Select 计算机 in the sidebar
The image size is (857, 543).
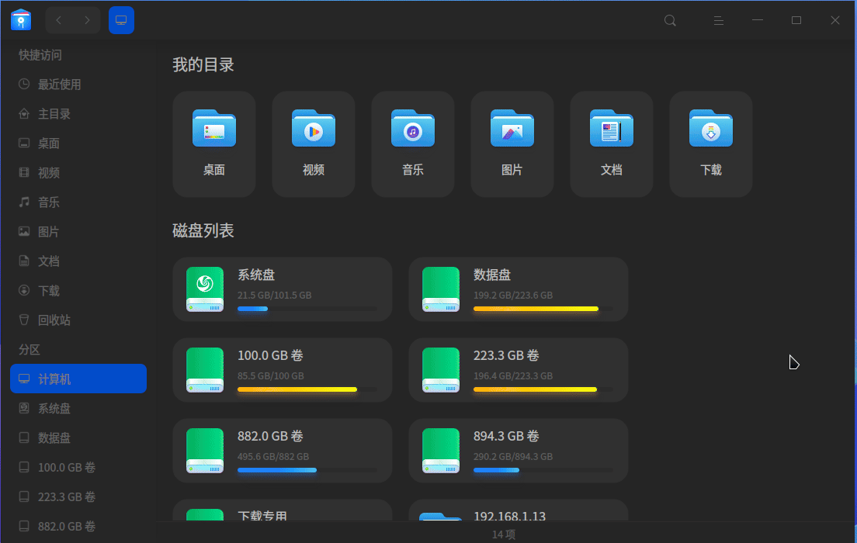coord(78,379)
